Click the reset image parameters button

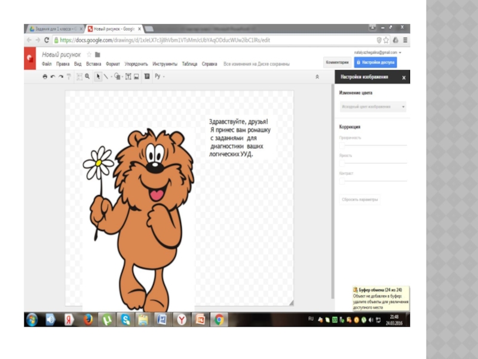[360, 200]
